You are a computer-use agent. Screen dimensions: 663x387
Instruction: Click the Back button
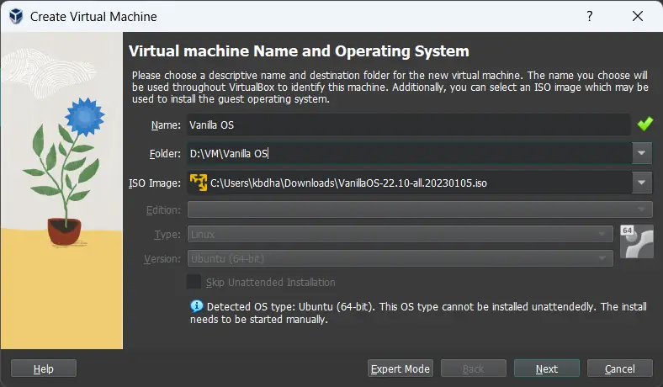pos(474,368)
